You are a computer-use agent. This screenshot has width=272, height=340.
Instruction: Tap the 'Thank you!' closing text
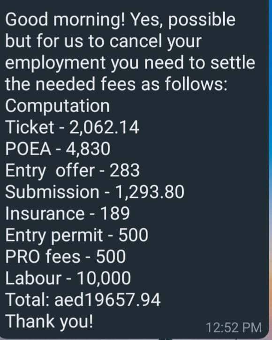(49, 322)
